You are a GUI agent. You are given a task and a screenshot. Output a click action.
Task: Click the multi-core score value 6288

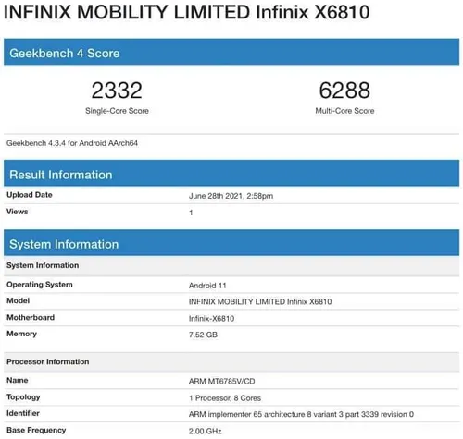pos(344,91)
